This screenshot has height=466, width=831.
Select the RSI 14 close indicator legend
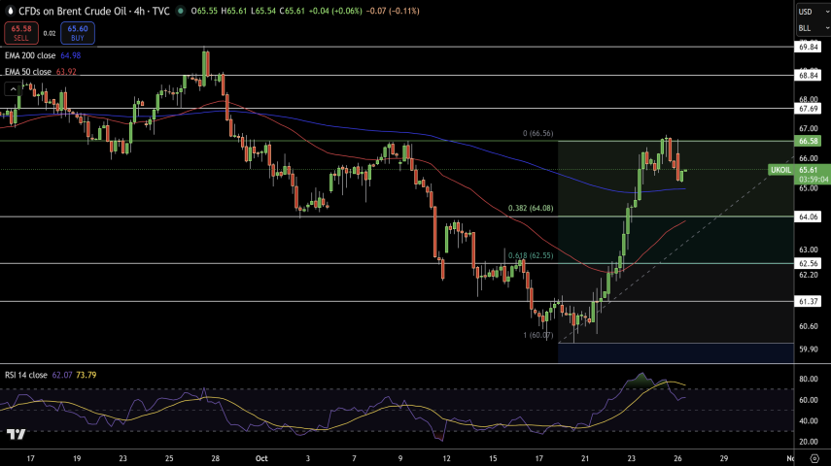[24, 374]
